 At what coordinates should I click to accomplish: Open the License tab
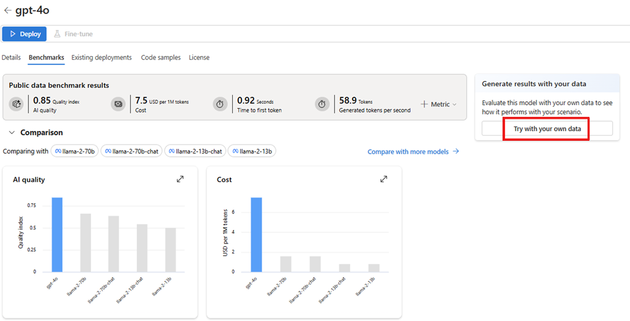[x=199, y=57]
